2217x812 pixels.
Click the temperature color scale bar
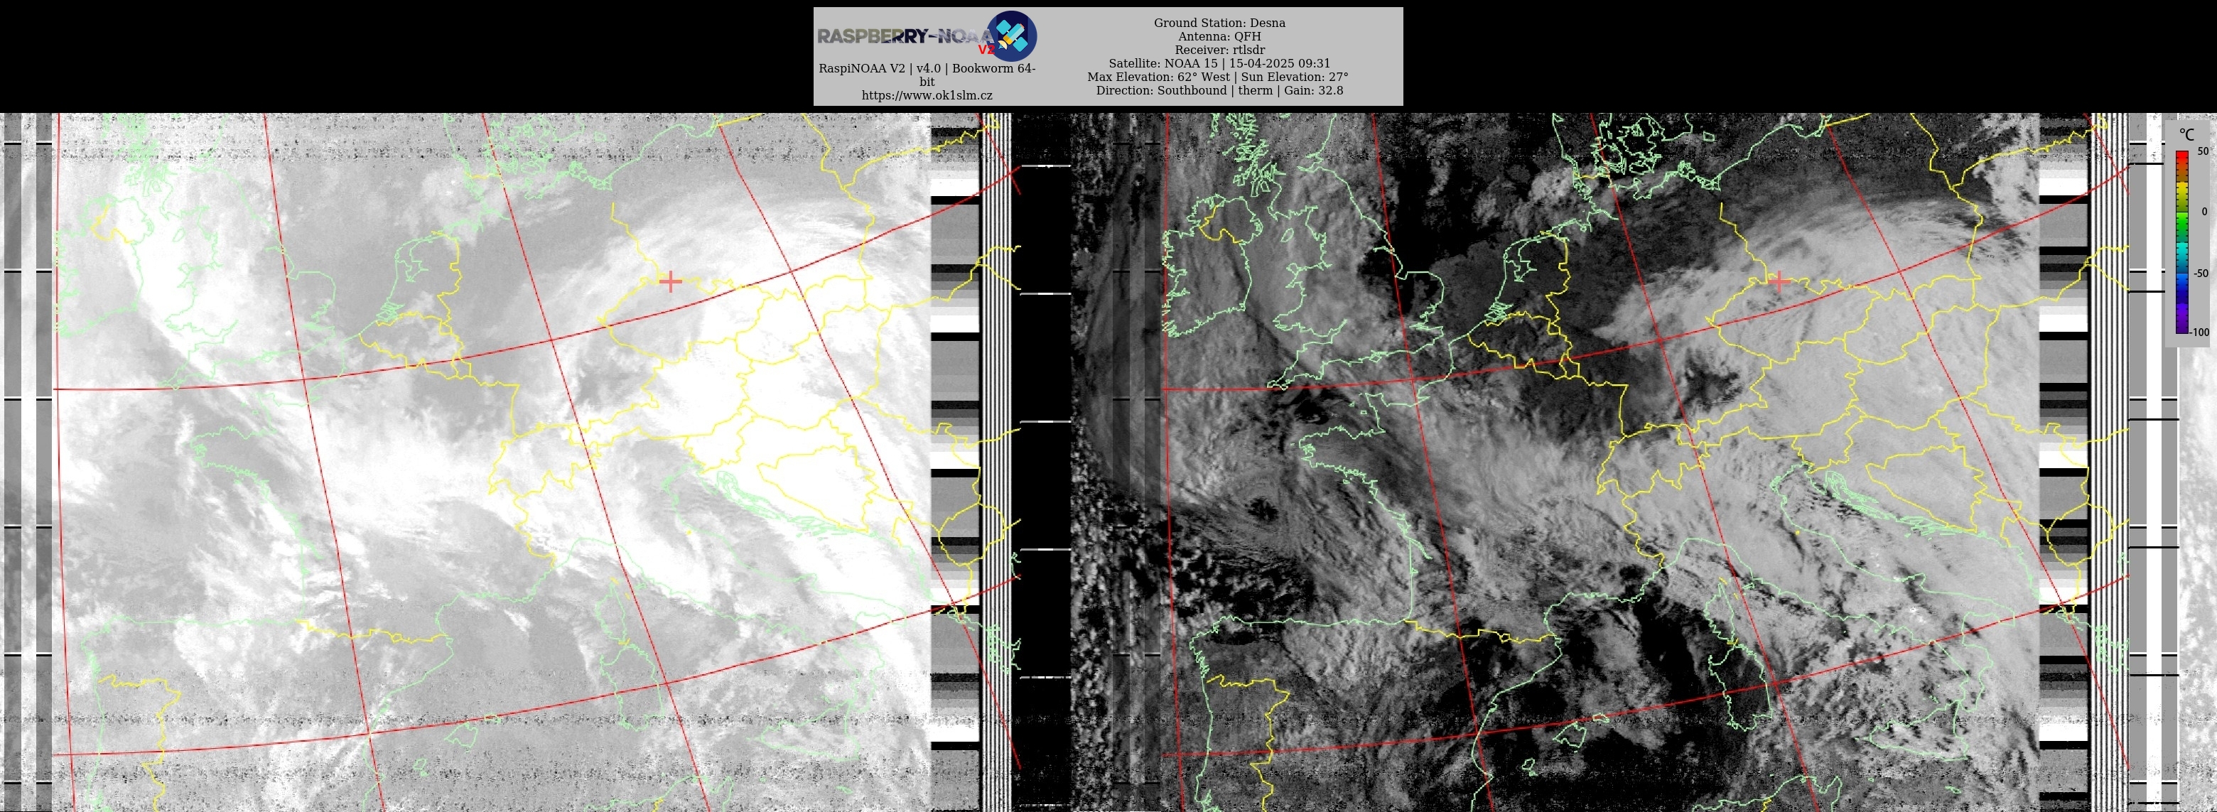point(2181,242)
